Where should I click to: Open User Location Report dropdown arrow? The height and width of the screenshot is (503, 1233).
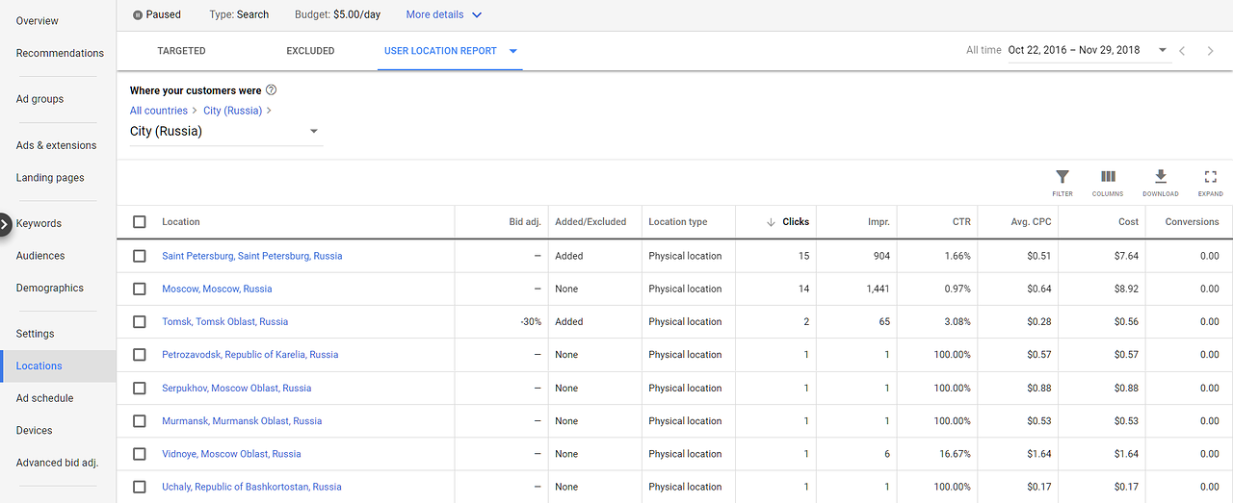coord(513,51)
